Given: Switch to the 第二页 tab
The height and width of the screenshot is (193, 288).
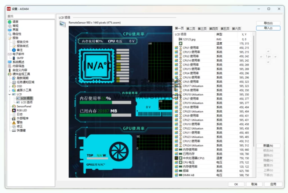Looking at the screenshot, I should (191, 29).
